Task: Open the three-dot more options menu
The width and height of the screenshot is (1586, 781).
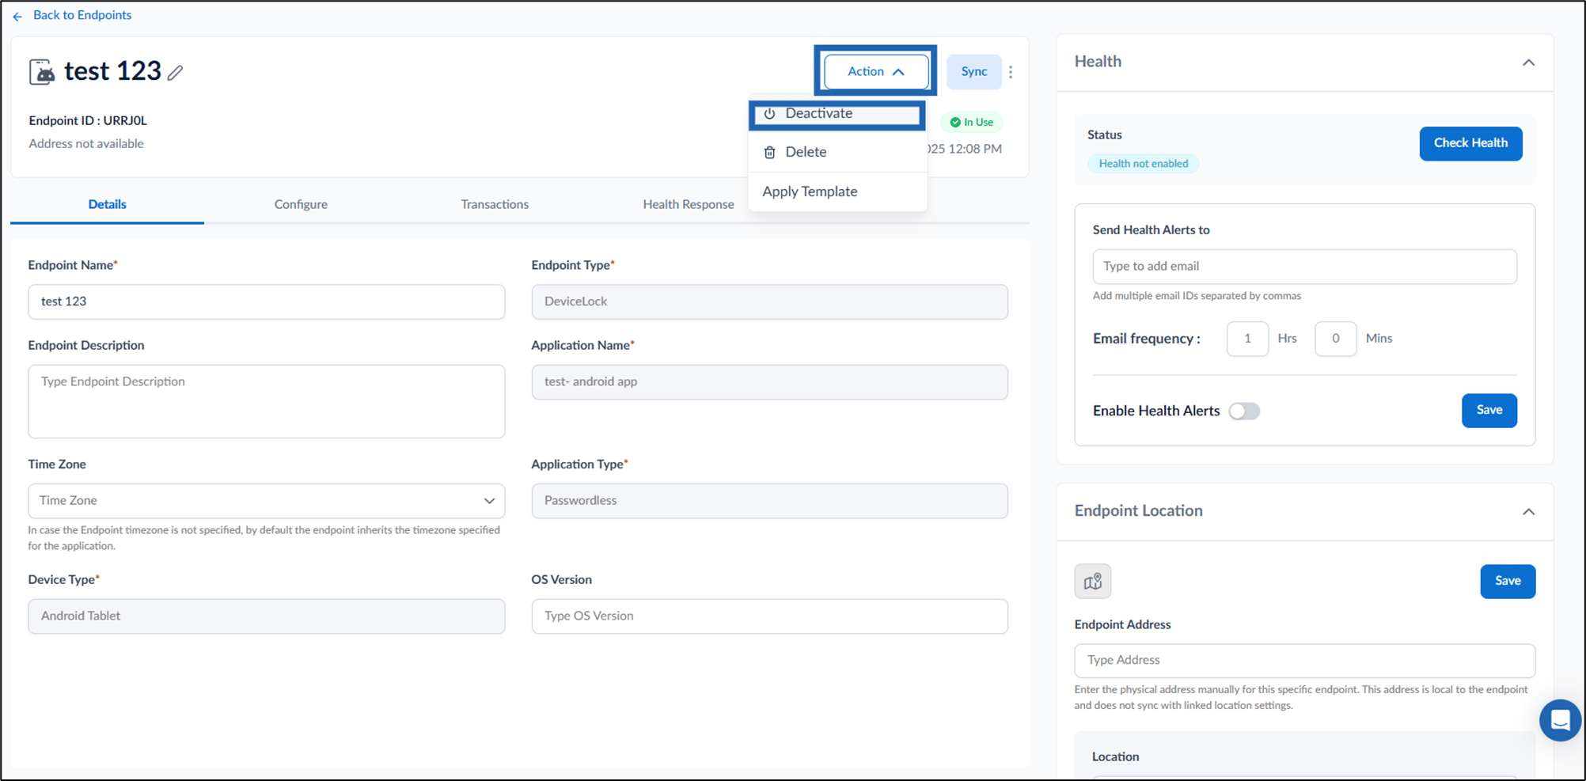Action: [1011, 72]
